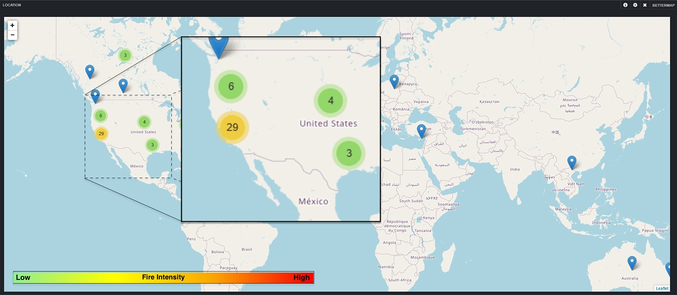Remove the panel with the X icon
Screen dimensions: 677x295
point(645,5)
